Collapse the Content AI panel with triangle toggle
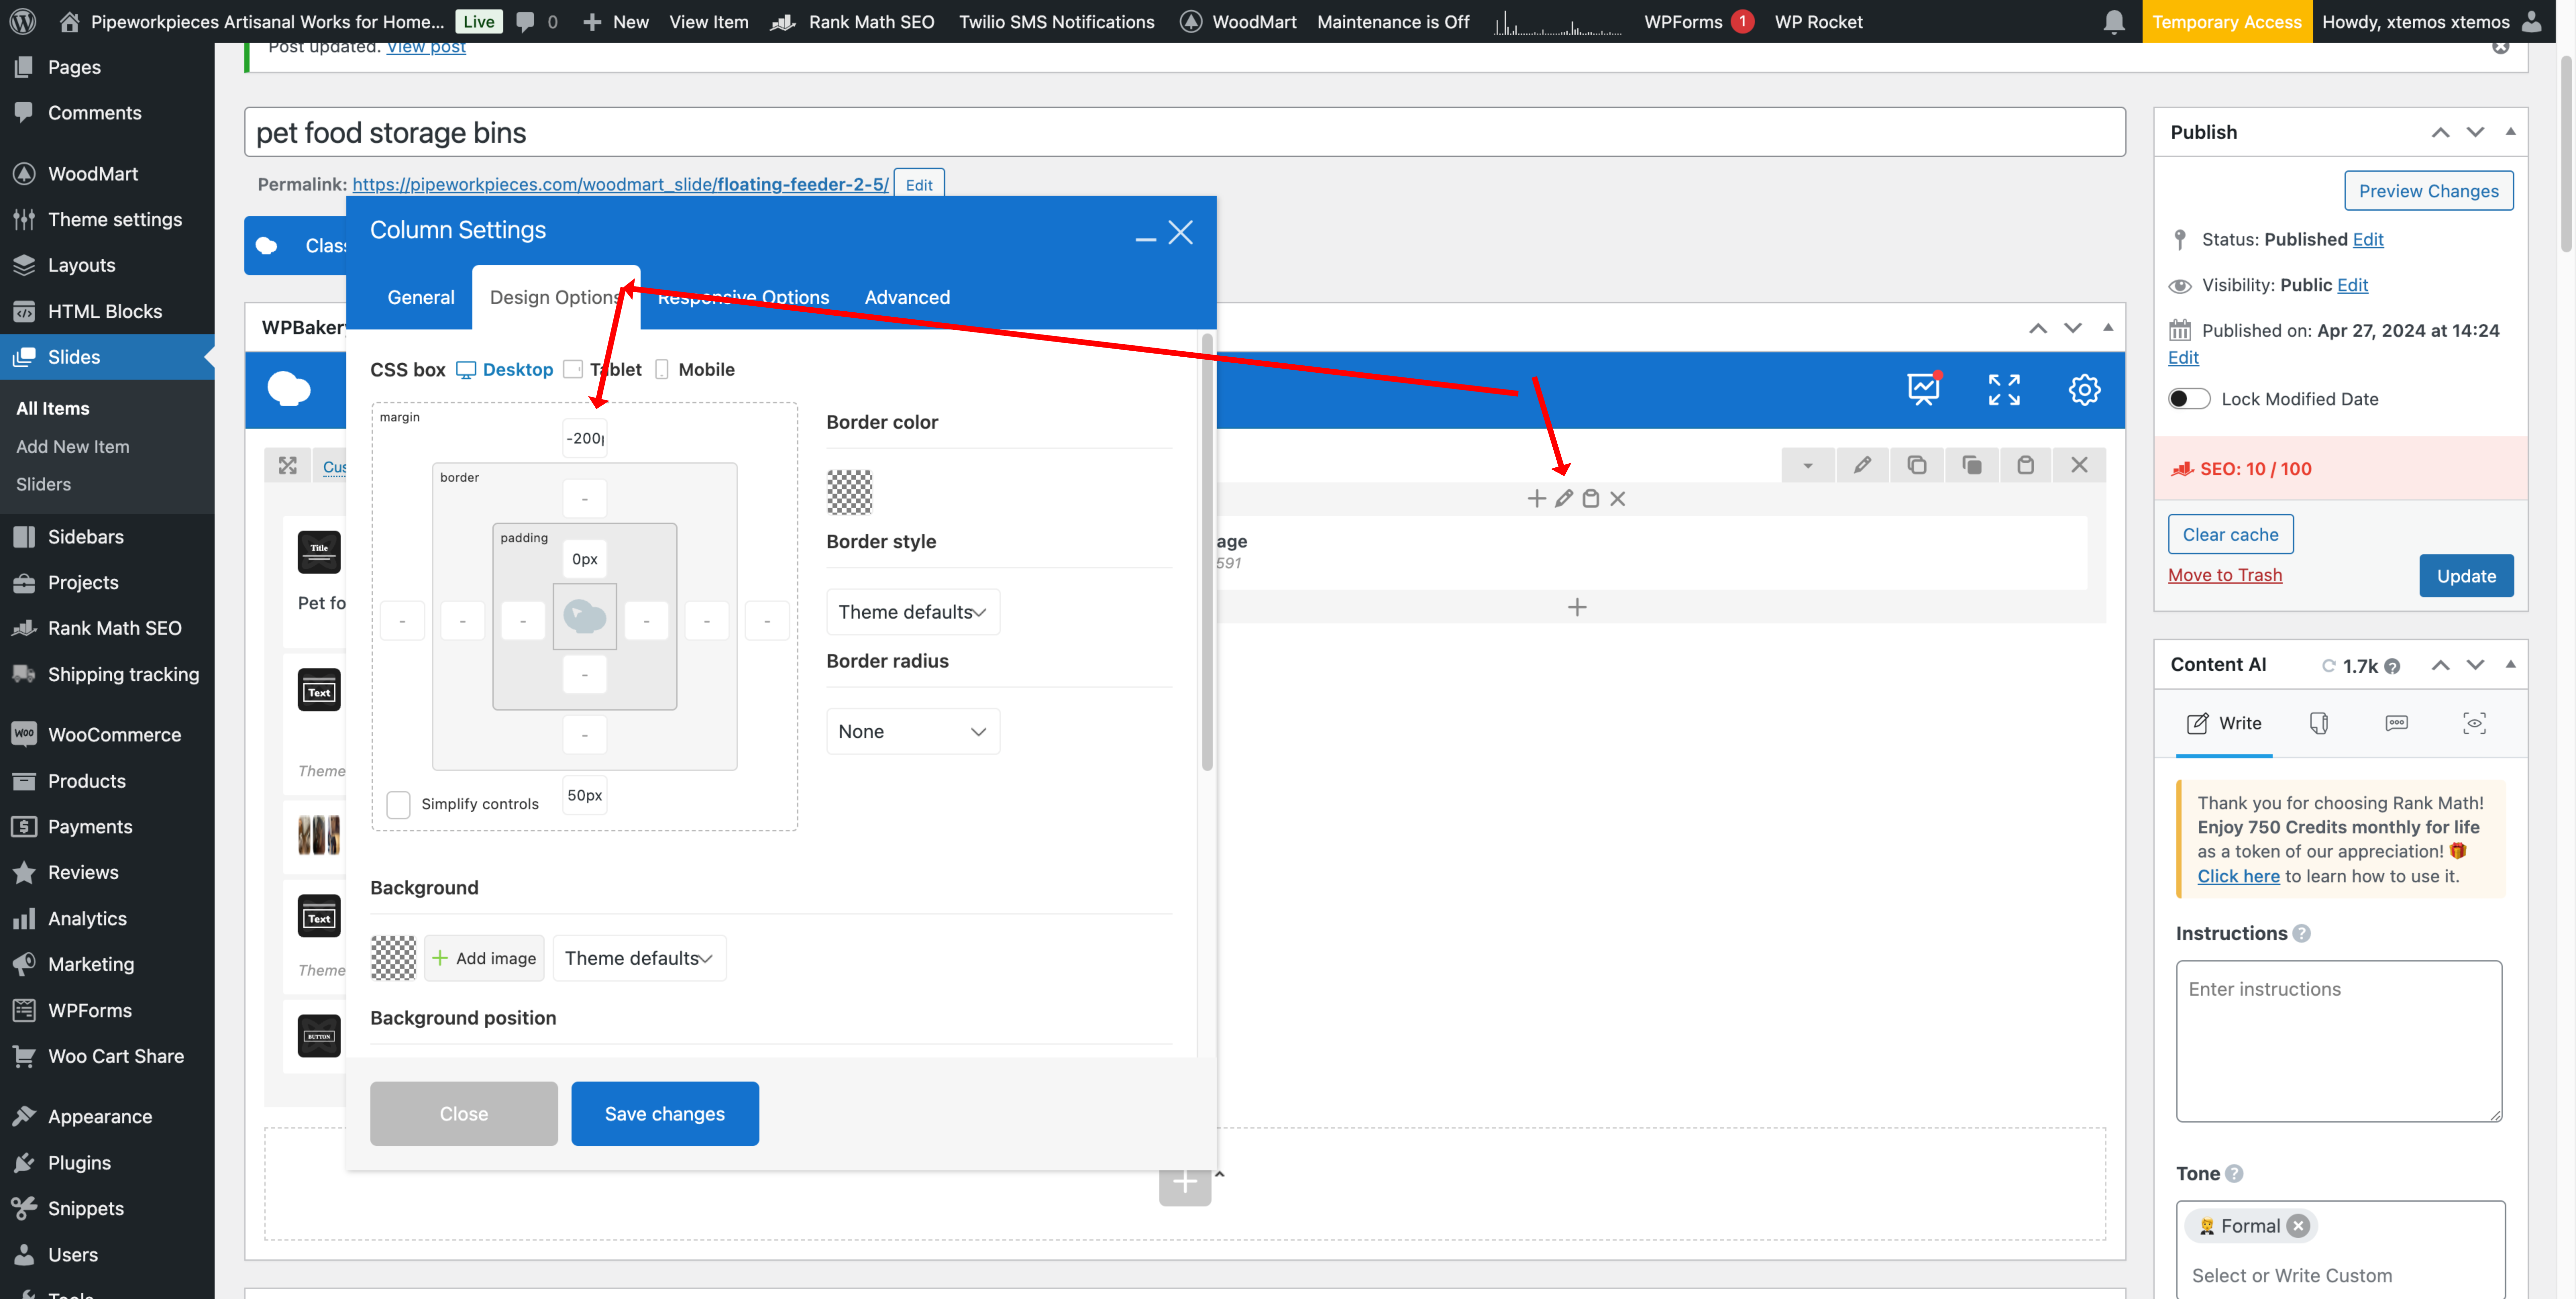Viewport: 2576px width, 1299px height. pyautogui.click(x=2510, y=665)
